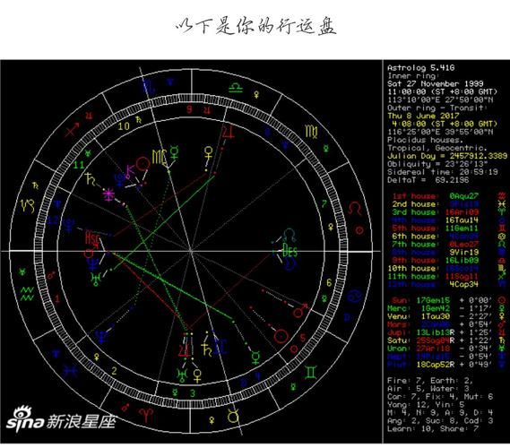Click the '3rd house: 16Ari09' row

click(449, 212)
